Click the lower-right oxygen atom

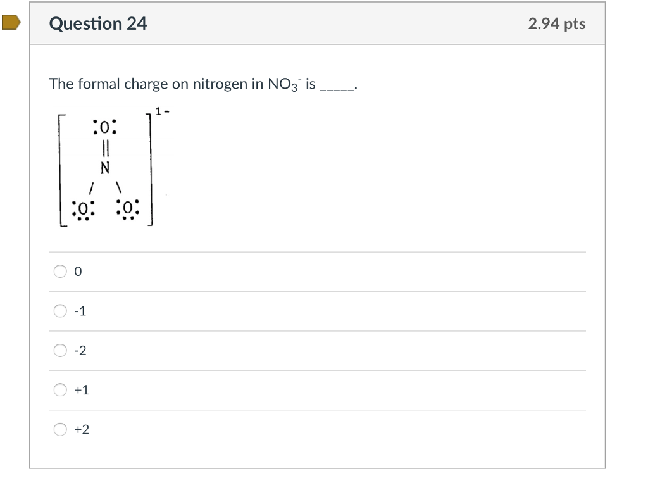128,208
